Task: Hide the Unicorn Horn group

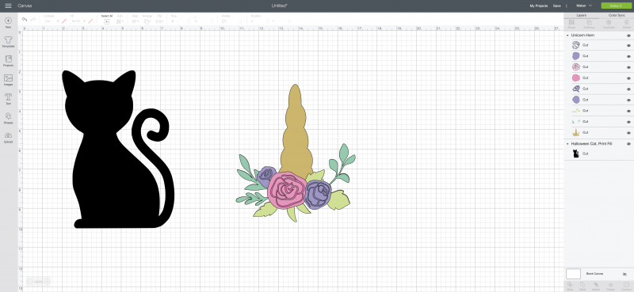Action: [628, 36]
